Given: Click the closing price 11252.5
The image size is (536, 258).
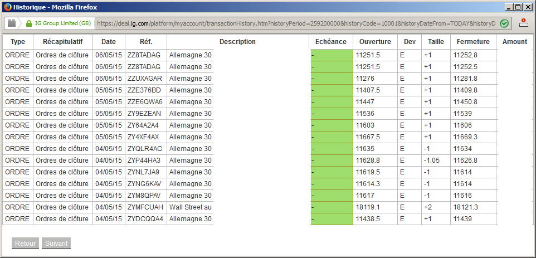Looking at the screenshot, I should [466, 67].
